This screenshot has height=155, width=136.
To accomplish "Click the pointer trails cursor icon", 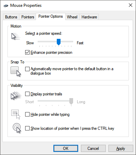I will (16, 96).
